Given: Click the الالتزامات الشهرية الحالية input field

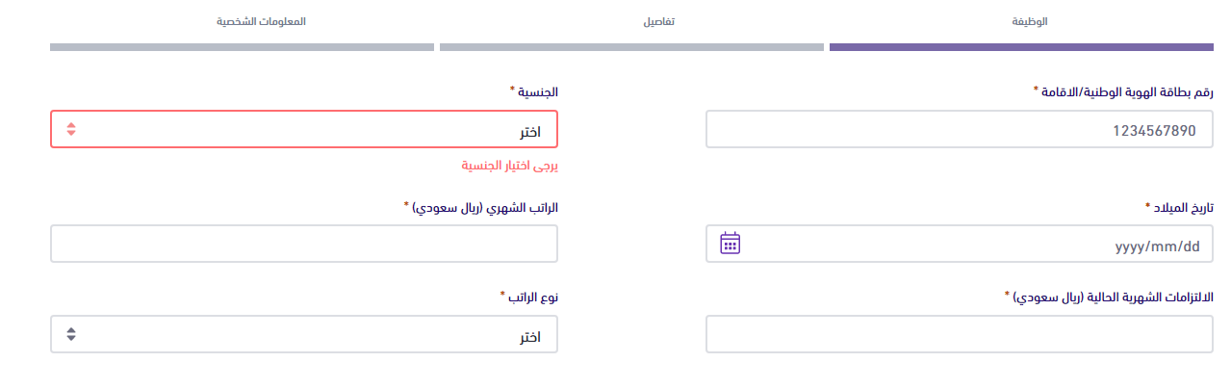Looking at the screenshot, I should [959, 335].
